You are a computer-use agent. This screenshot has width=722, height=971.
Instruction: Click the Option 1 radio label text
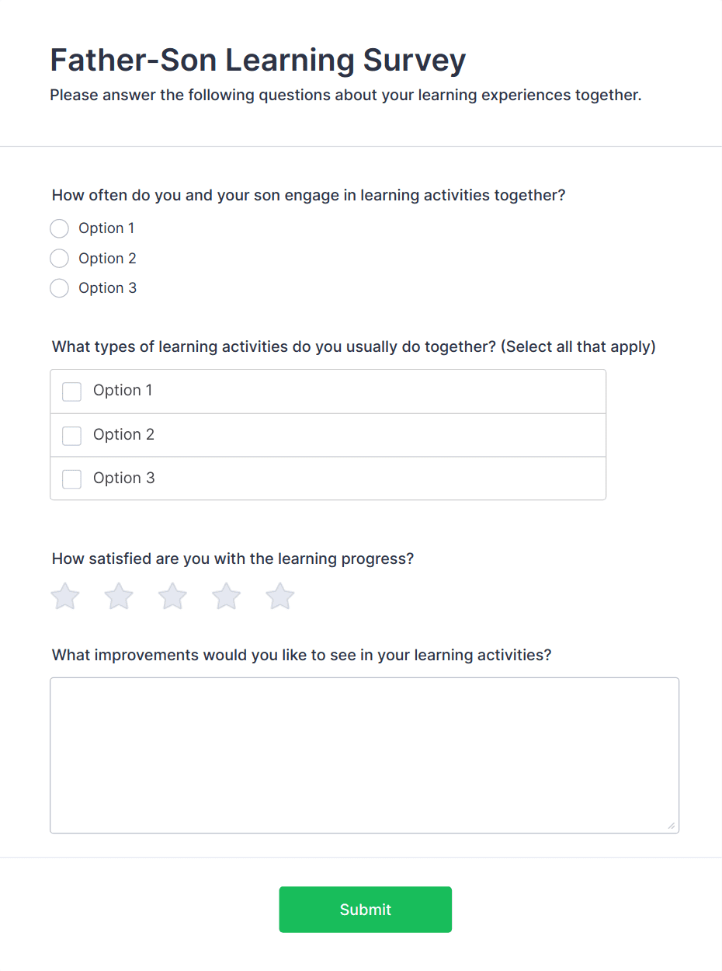coord(106,228)
